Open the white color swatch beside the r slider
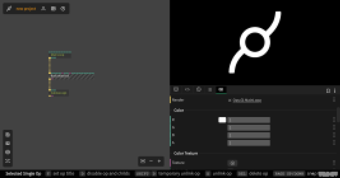Viewport: 340px width, 178px height. [x=222, y=120]
